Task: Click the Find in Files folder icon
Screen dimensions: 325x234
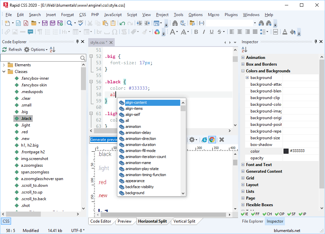Action: pyautogui.click(x=192, y=23)
